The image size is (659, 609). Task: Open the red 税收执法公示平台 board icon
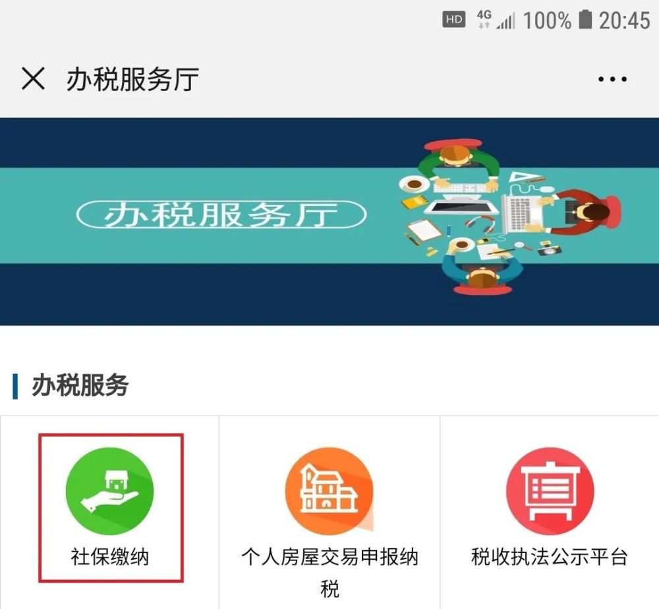pyautogui.click(x=550, y=491)
